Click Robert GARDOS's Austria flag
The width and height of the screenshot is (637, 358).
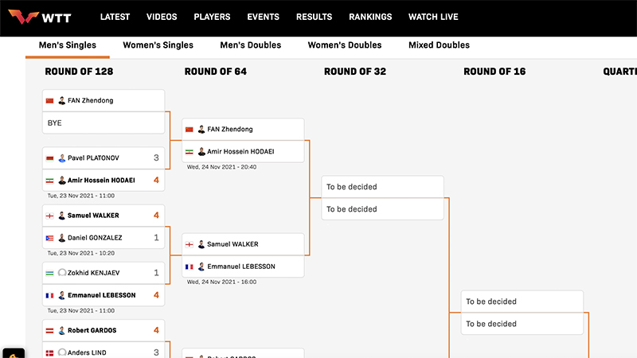50,330
